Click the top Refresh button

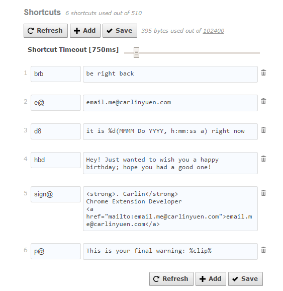(46, 31)
